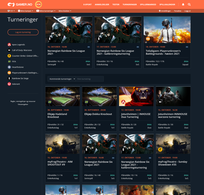This screenshot has width=204, height=195.
Task: Click the Warzone badge on the Jotunheimen INNHOUSE card
Action: [x=160, y=102]
